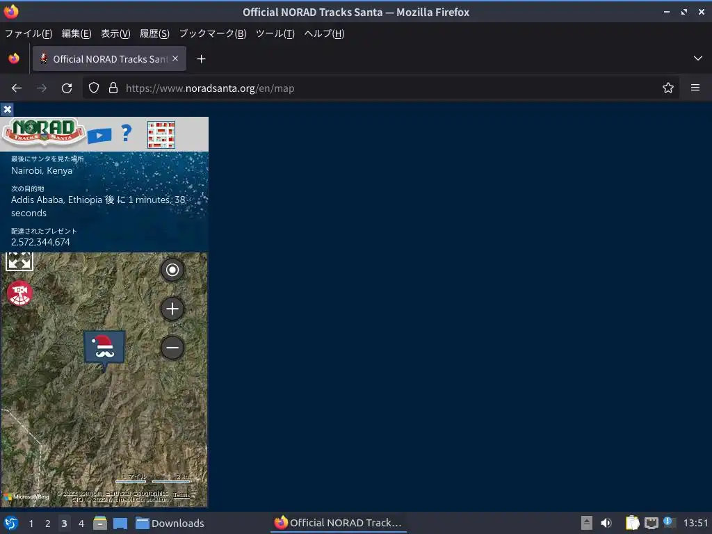Screen dimensions: 712x534
Task: Open the clipboard manager tray icon
Action: click(632, 523)
